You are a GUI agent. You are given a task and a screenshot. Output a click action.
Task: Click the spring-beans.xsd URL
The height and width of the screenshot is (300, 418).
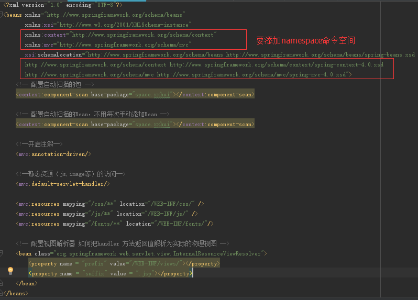coord(321,54)
